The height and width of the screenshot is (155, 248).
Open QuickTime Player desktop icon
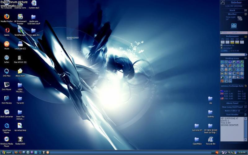[7, 128]
